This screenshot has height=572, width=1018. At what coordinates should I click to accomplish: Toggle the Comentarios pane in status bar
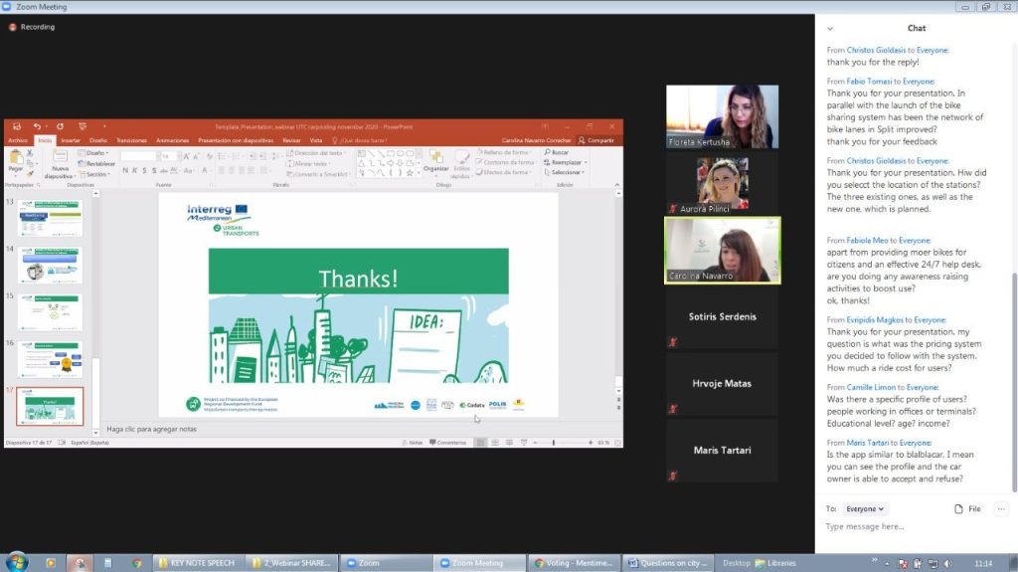[x=447, y=443]
